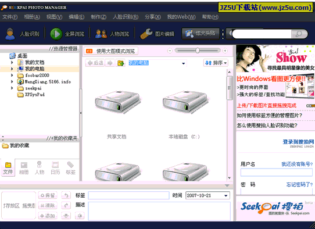This screenshot has height=229, width=315.
Task: Click the 后退 back button
Action: click(x=95, y=63)
